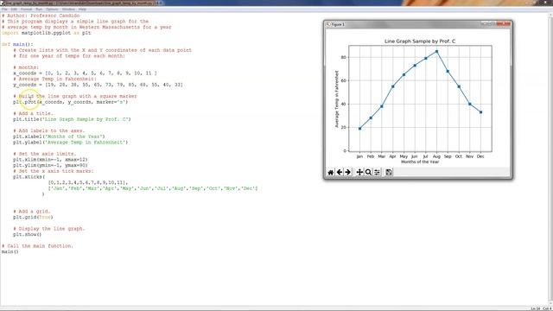Click the month abbreviations list line starting ['Jan'
This screenshot has height=311, width=553.
pyautogui.click(x=153, y=188)
